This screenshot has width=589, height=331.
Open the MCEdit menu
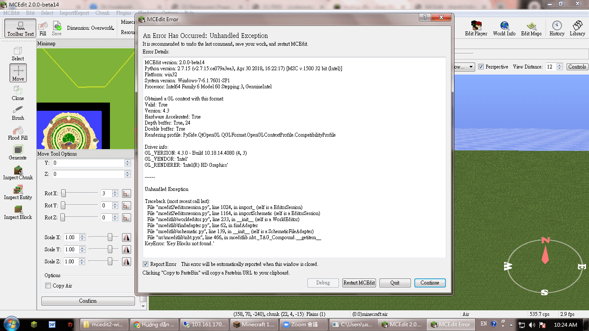coord(12,13)
